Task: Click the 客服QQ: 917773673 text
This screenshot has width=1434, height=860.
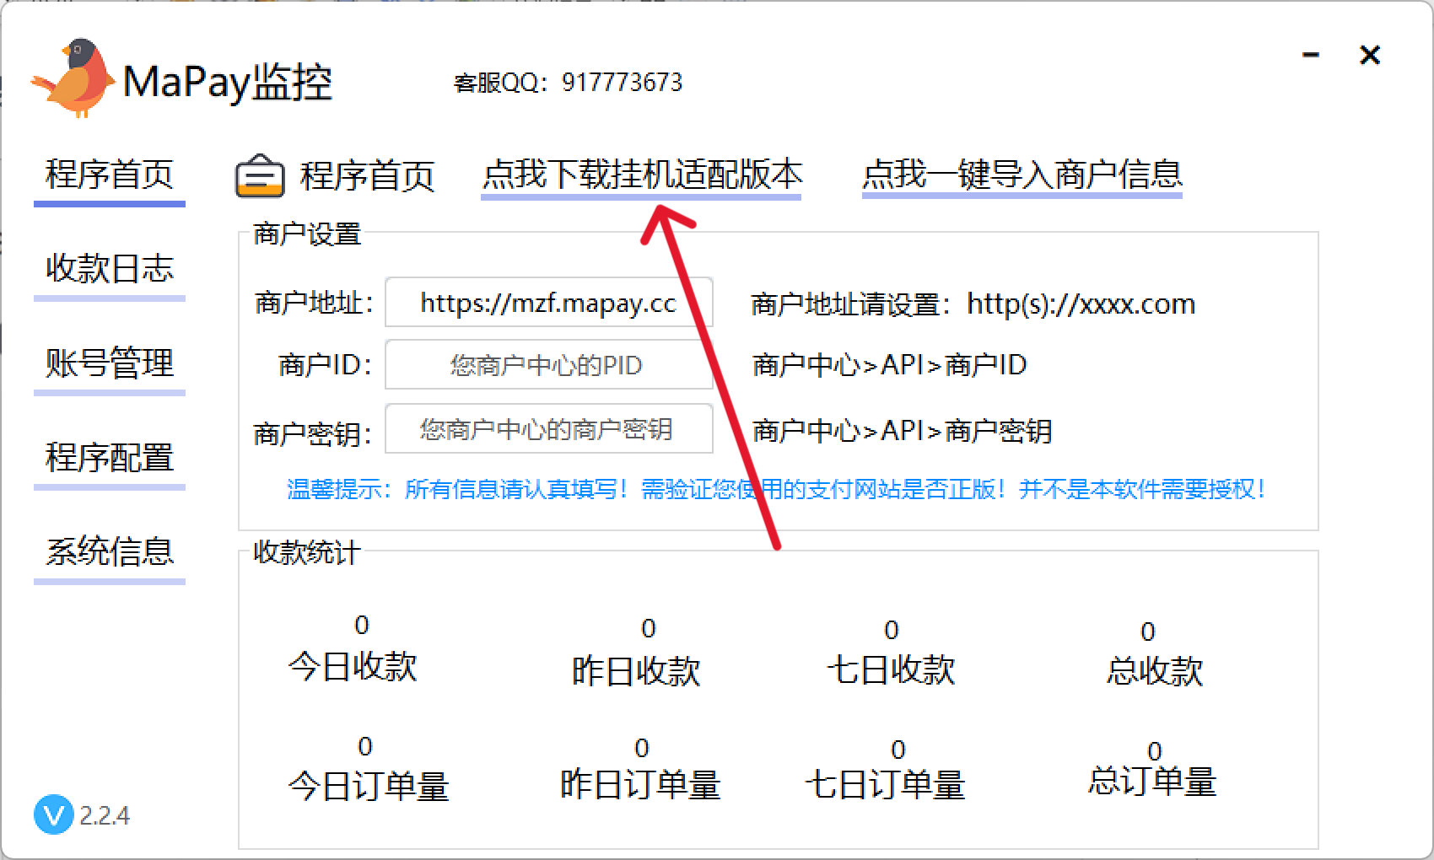Action: click(x=568, y=83)
